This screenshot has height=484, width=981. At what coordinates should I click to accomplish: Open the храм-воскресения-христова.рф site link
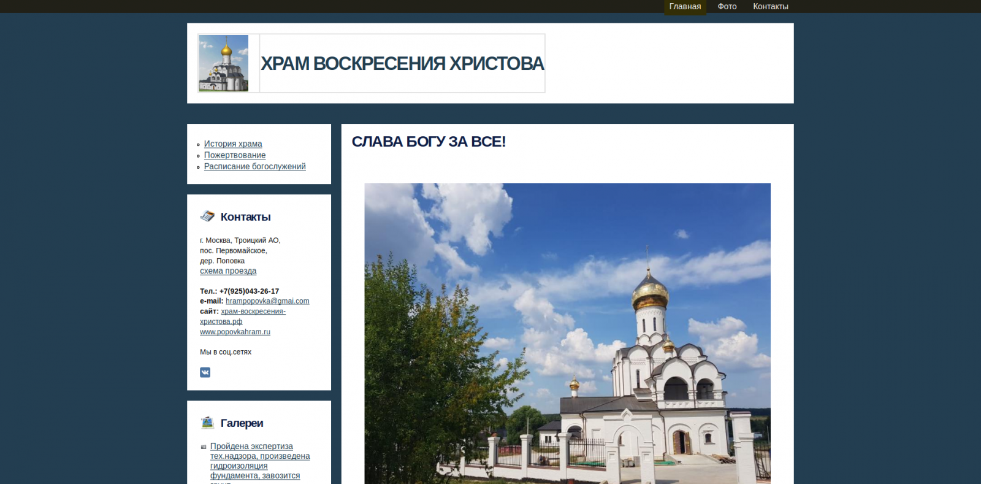pos(253,312)
